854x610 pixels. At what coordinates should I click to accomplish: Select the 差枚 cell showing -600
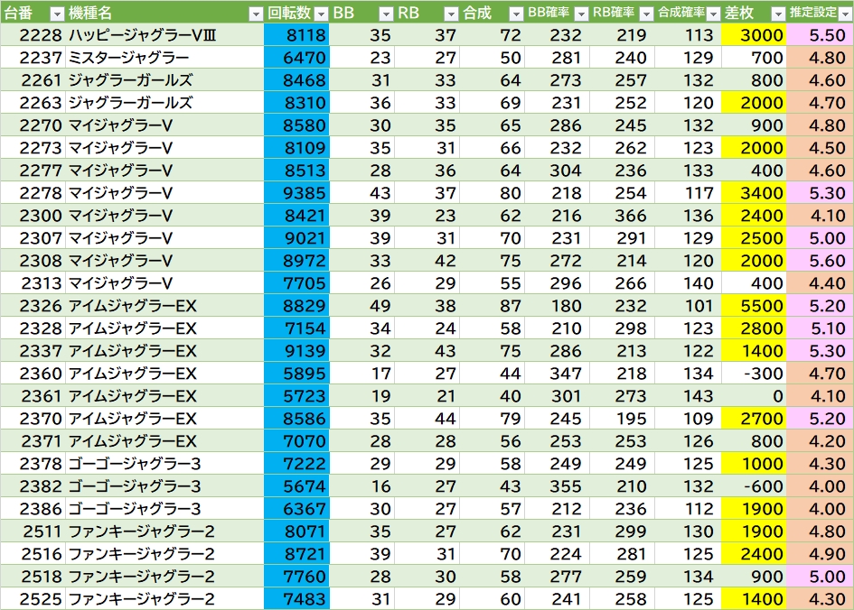click(x=754, y=486)
